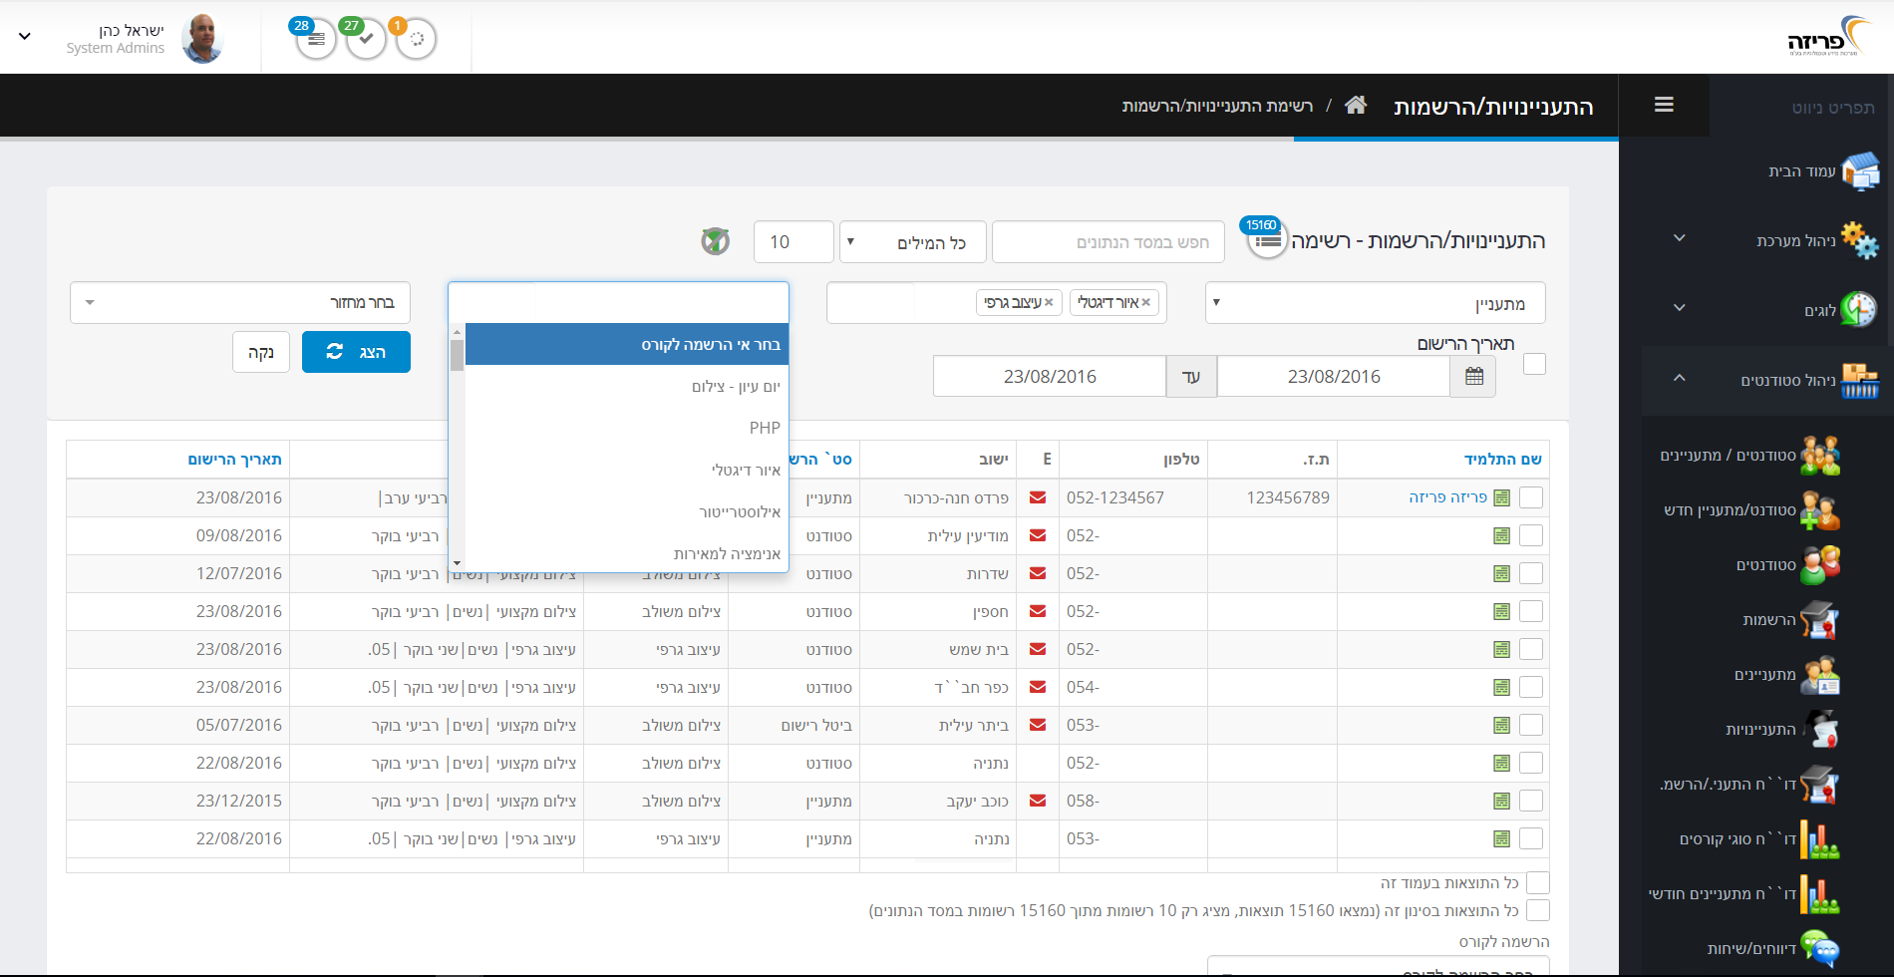The height and width of the screenshot is (977, 1894).
Task: Click the נקה clear button
Action: coord(261,352)
